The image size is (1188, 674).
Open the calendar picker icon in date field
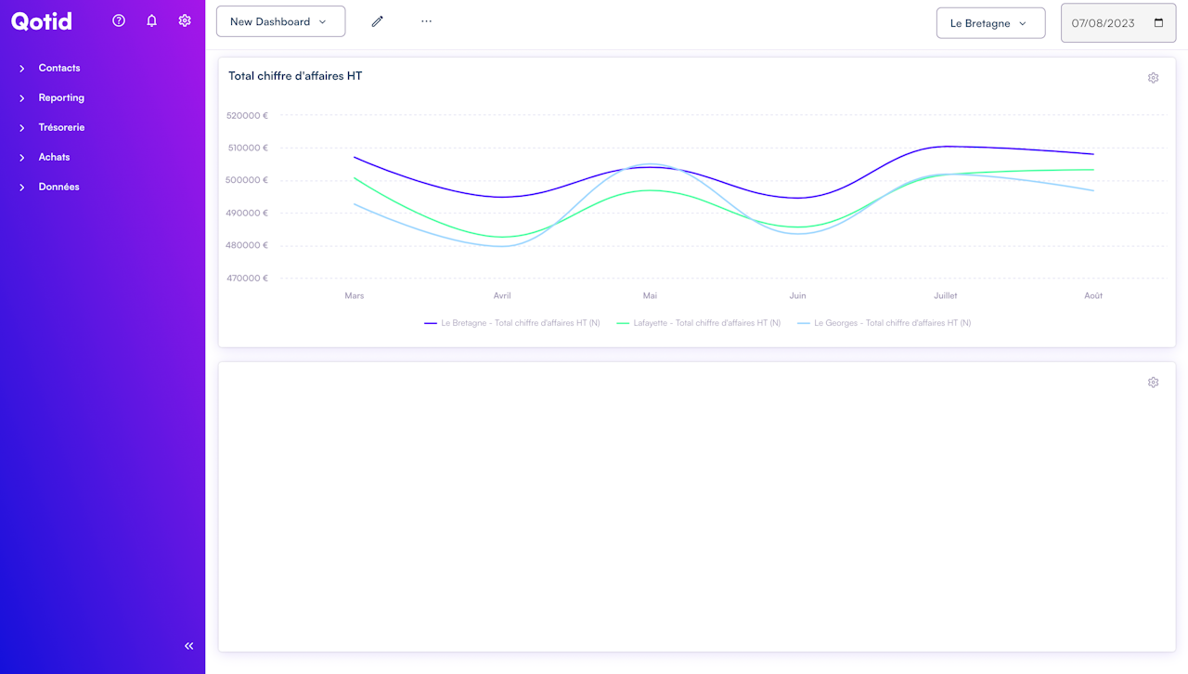point(1158,23)
